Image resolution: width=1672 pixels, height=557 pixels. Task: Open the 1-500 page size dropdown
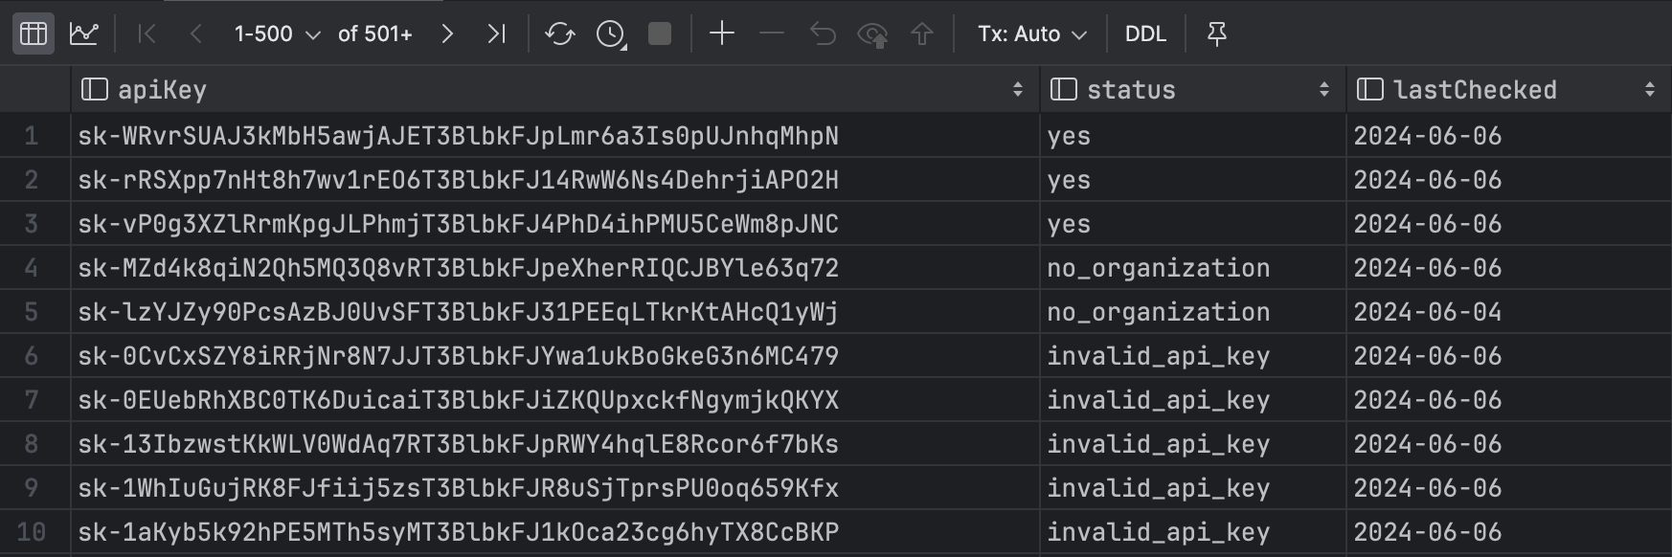pyautogui.click(x=277, y=34)
